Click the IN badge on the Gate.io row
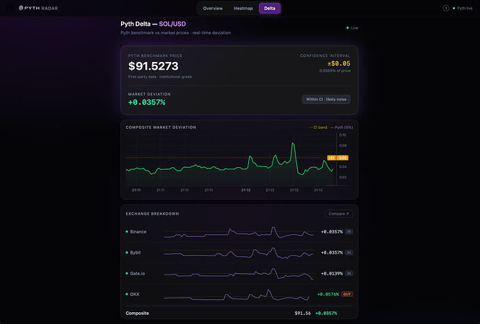The height and width of the screenshot is (324, 480). tap(349, 273)
